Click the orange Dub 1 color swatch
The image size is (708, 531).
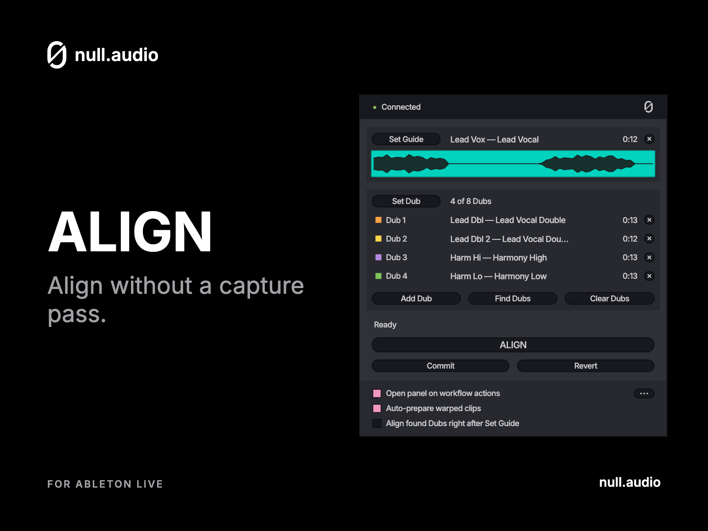click(x=378, y=220)
